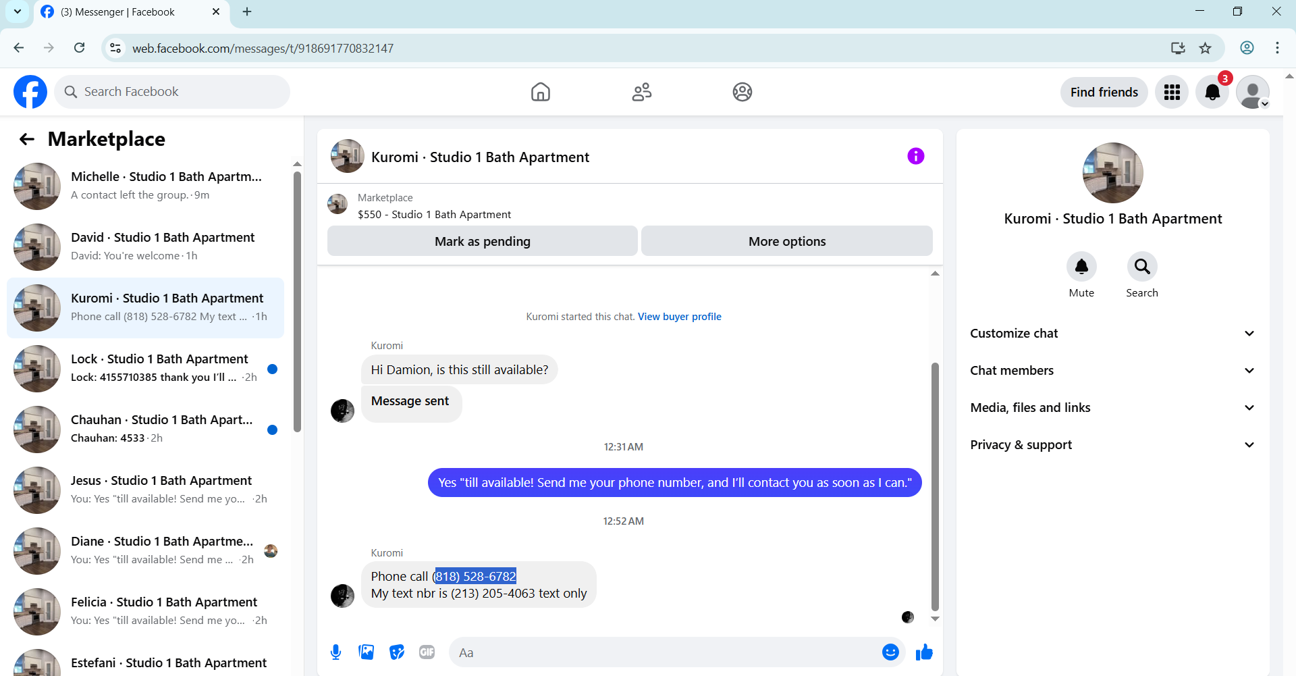
Task: Open More options for the listing
Action: [787, 241]
